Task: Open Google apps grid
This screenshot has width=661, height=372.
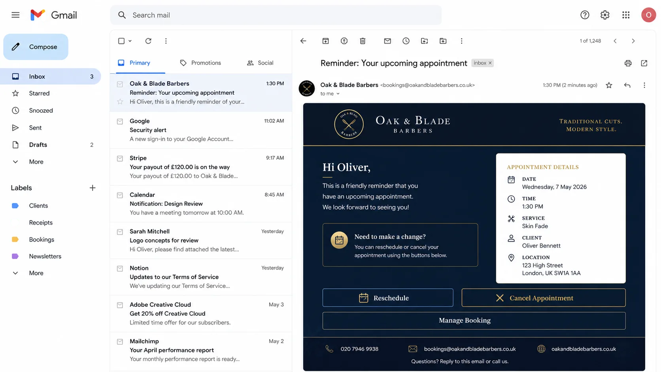Action: (626, 15)
